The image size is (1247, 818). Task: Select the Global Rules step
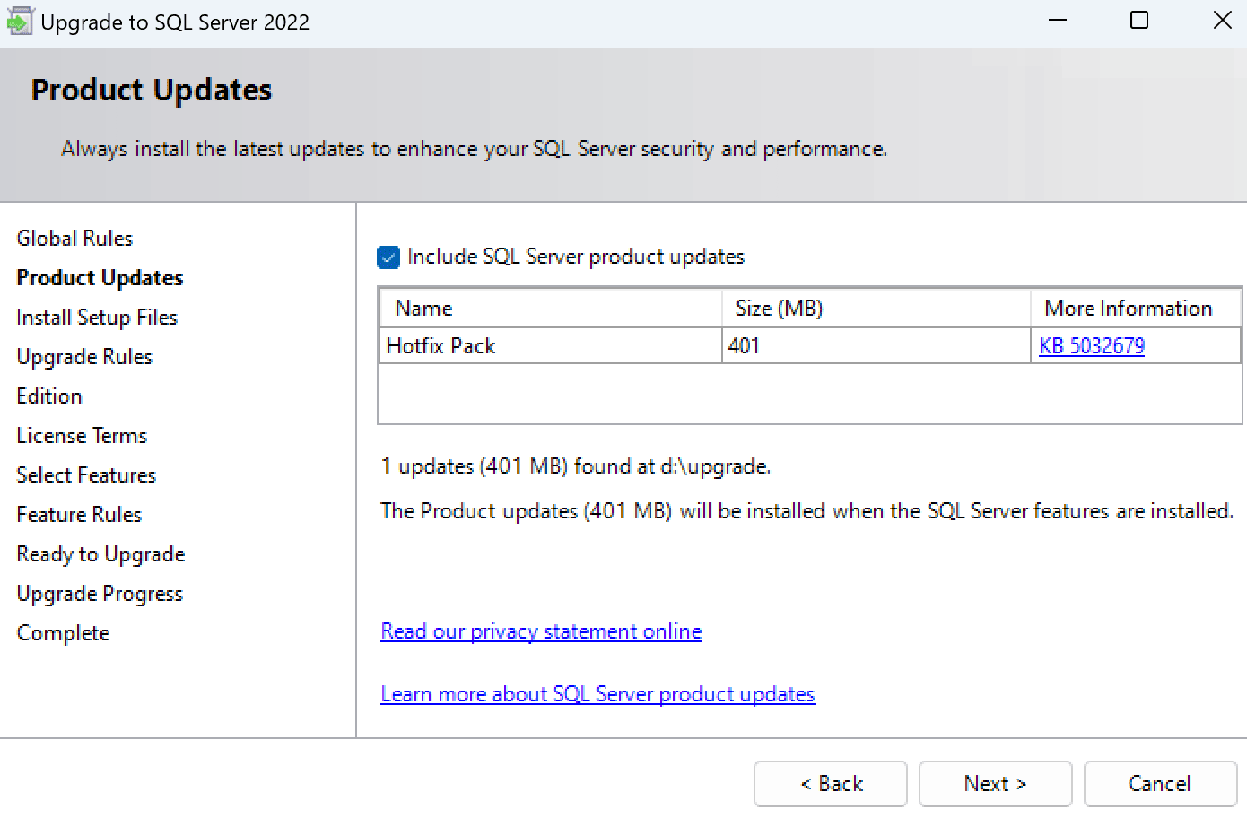tap(74, 239)
